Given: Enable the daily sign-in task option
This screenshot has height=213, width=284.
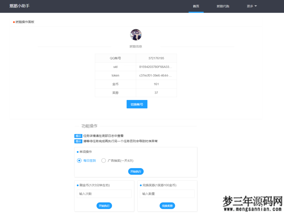Looking at the screenshot, I should (79, 160).
